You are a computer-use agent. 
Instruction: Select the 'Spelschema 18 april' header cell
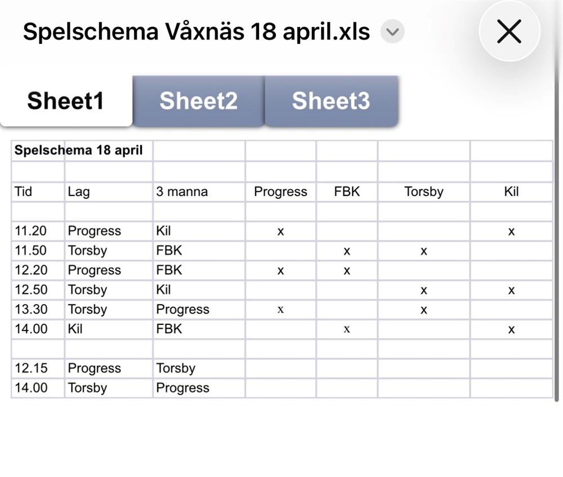(x=78, y=150)
